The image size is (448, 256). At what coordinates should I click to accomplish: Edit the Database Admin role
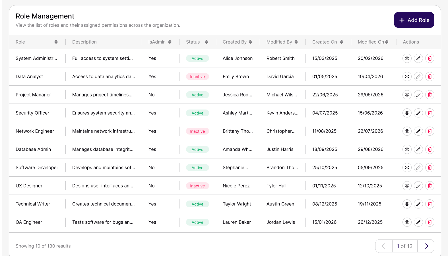[x=418, y=149]
